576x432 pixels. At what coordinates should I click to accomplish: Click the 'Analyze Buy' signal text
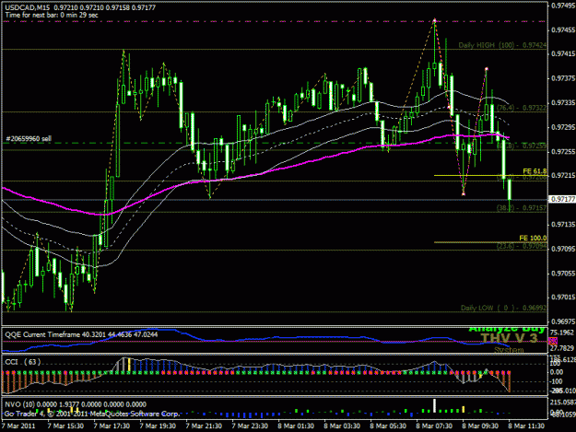coord(507,329)
